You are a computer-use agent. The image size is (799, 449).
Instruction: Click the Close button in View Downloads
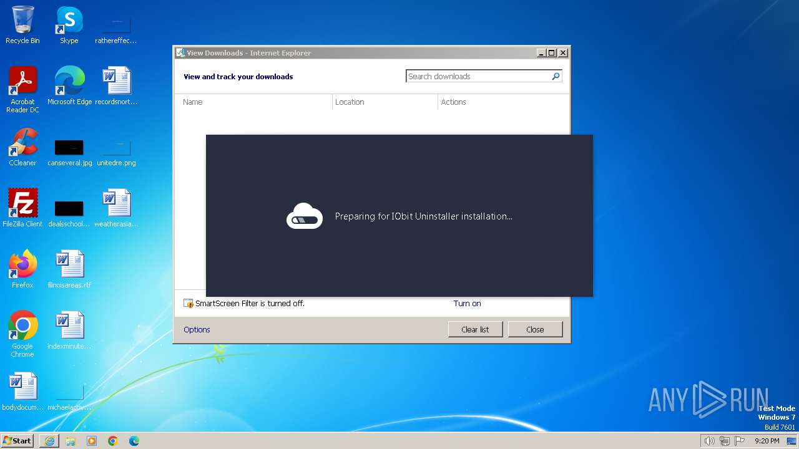point(535,329)
